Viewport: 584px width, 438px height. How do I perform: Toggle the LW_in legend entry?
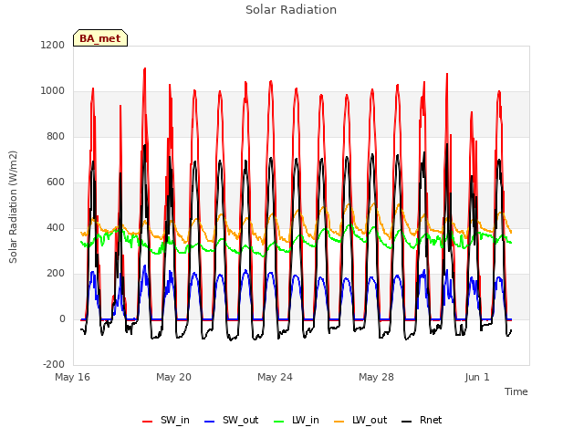[297, 421]
